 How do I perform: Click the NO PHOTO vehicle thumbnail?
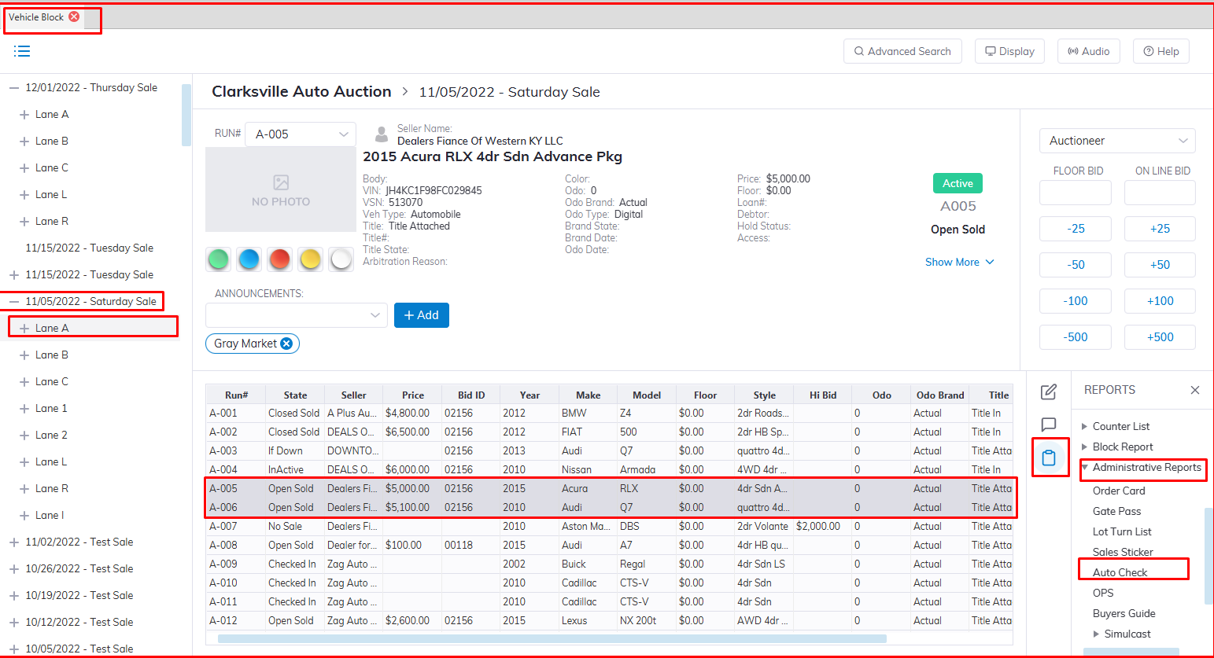[281, 189]
